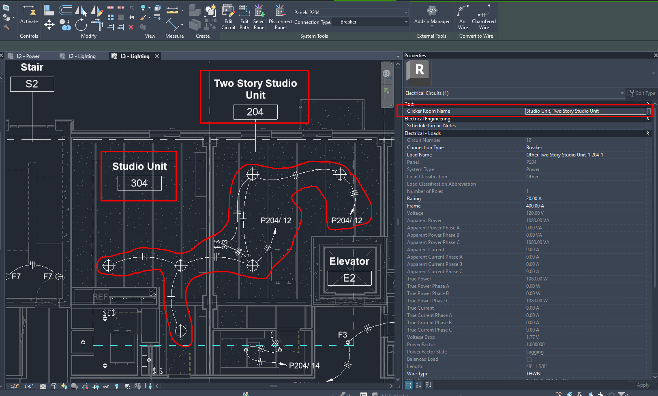Click the Apply button

(643, 385)
